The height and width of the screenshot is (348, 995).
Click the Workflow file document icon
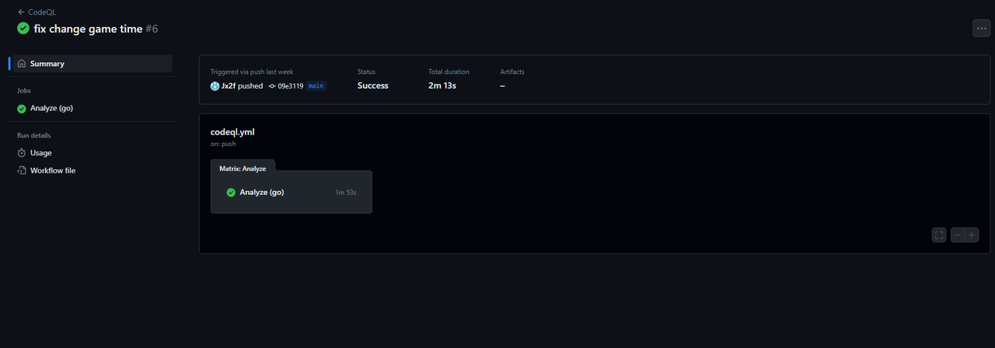pos(22,170)
